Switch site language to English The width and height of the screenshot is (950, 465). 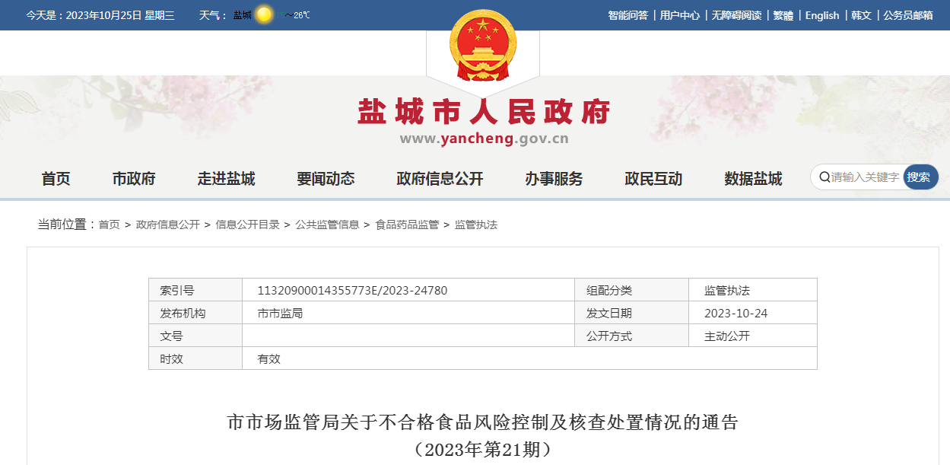[x=822, y=15]
